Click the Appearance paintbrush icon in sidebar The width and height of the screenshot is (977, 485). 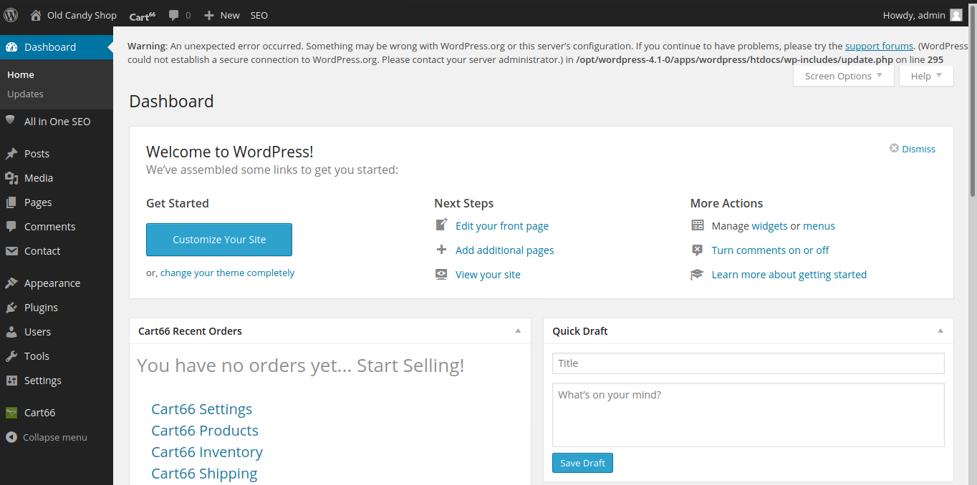tap(11, 283)
